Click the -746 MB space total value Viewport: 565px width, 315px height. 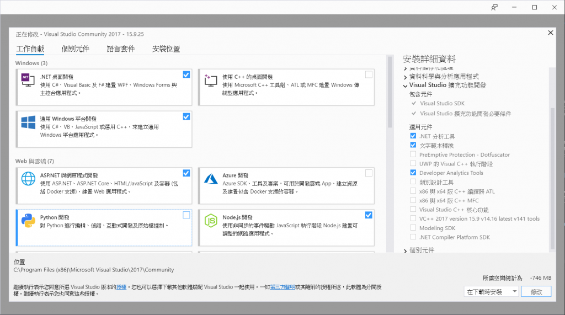click(x=541, y=277)
